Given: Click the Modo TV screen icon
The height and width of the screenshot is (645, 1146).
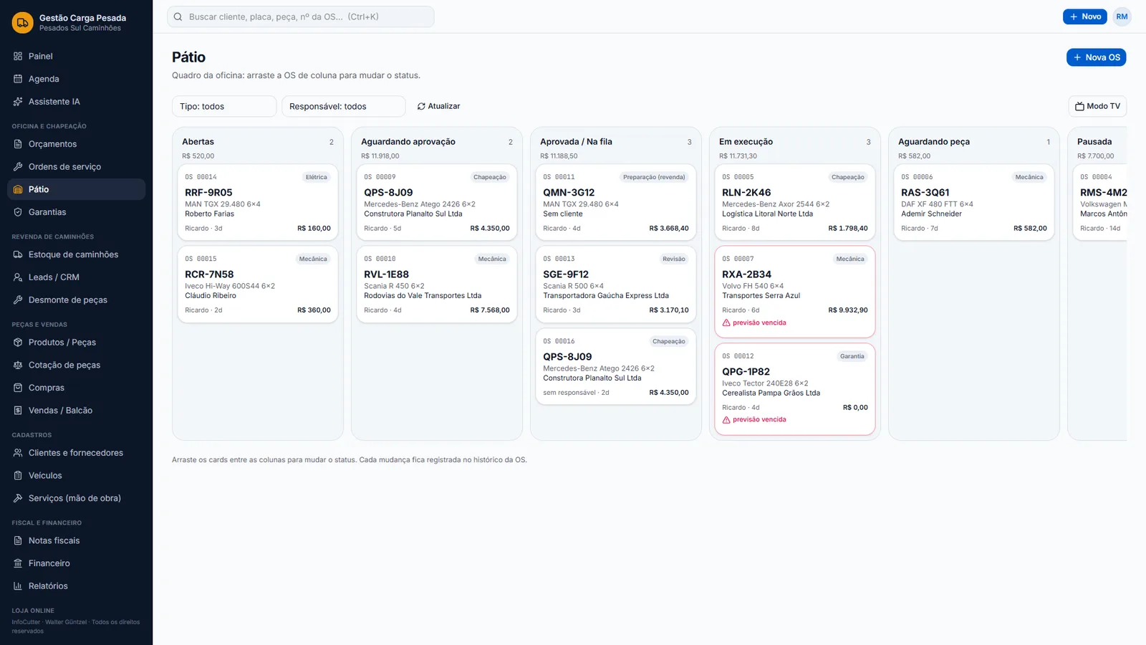Looking at the screenshot, I should [1079, 106].
